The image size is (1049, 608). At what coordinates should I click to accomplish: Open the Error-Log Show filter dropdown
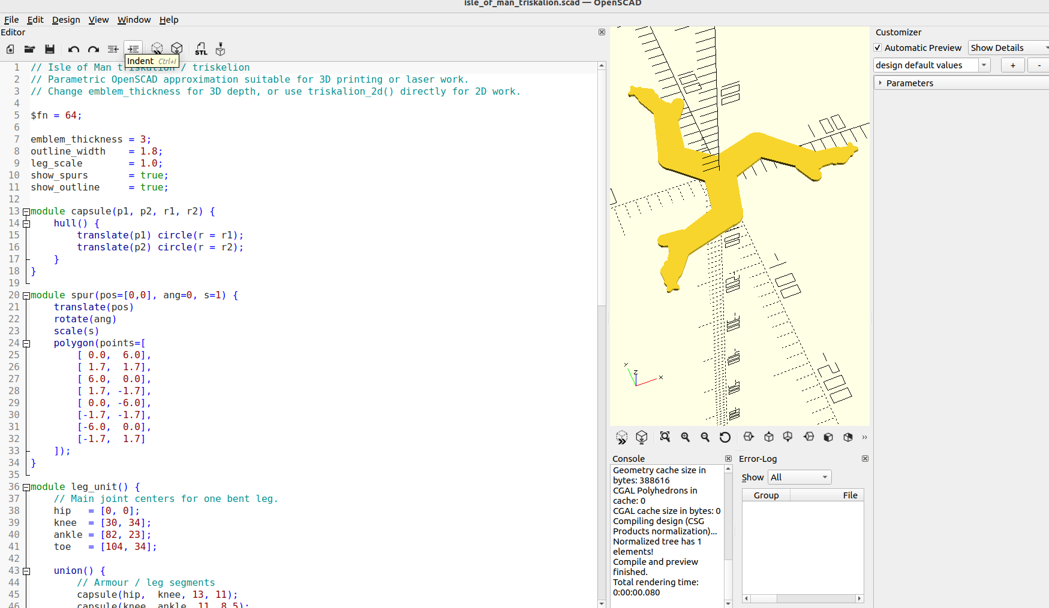(x=800, y=477)
